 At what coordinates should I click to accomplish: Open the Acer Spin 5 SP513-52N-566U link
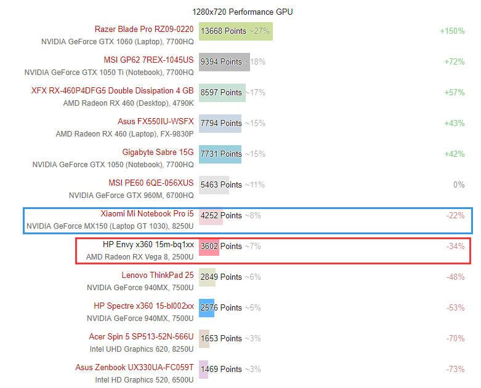click(141, 336)
